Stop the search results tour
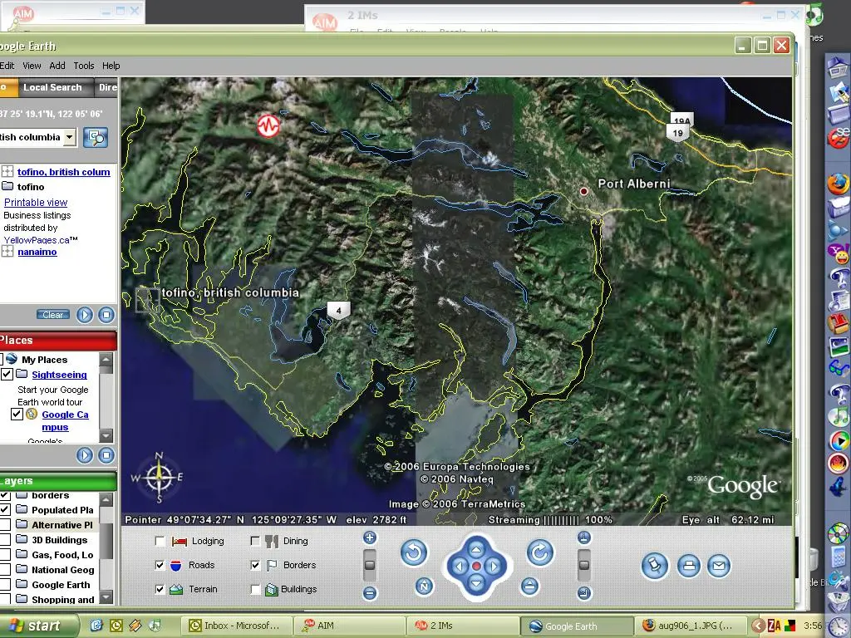Viewport: 851px width, 638px height. tap(106, 315)
